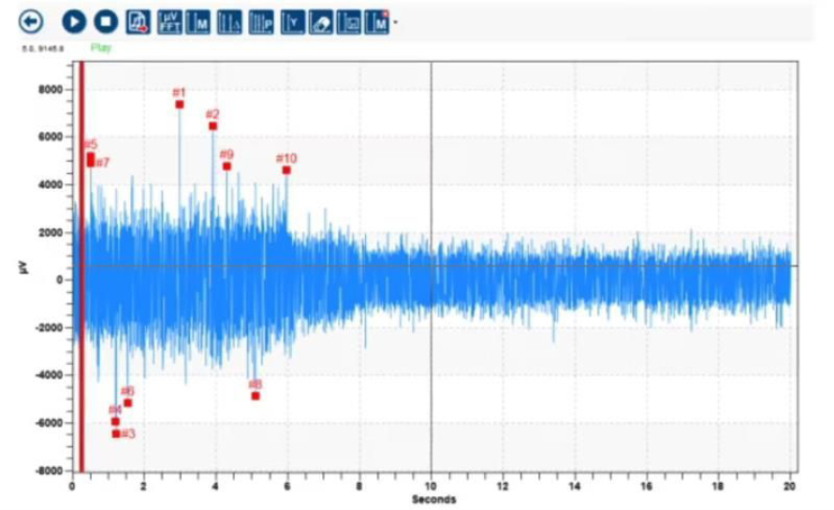The image size is (834, 510).
Task: Click the red vertical playback cursor
Action: [81, 281]
